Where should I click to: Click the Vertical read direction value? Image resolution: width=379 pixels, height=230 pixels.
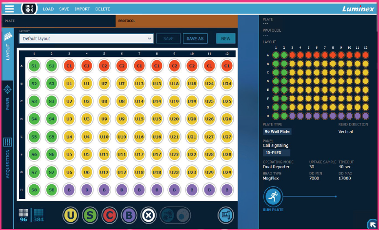[345, 132]
